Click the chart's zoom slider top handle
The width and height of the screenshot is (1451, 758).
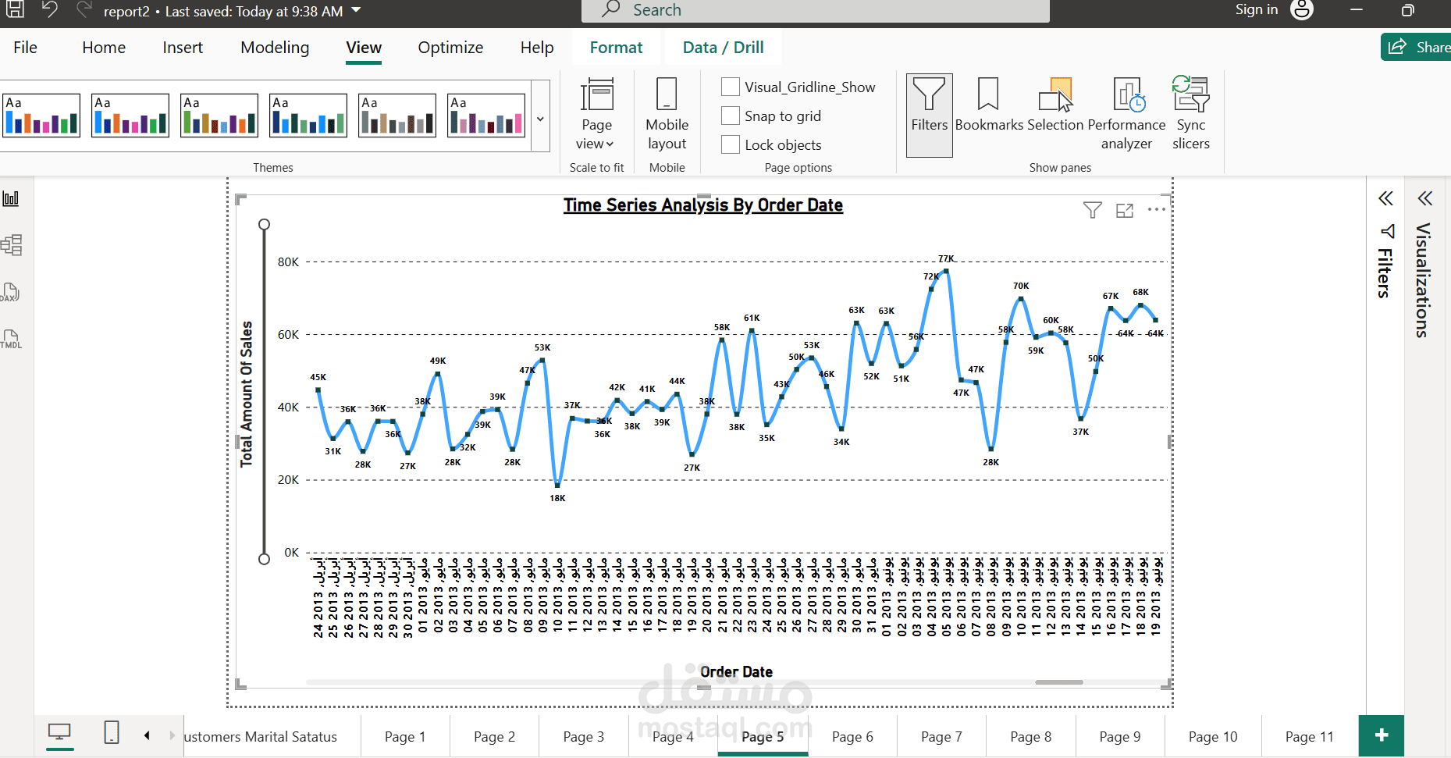point(265,225)
